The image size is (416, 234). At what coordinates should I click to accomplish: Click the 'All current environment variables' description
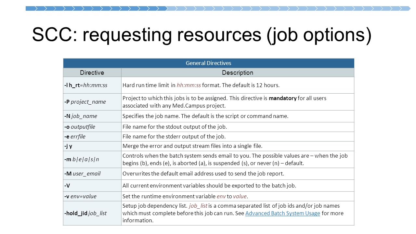click(238, 186)
